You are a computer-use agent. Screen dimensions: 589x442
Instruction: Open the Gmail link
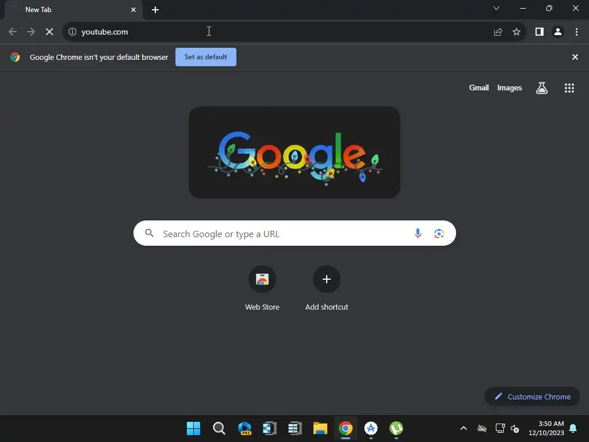point(479,88)
